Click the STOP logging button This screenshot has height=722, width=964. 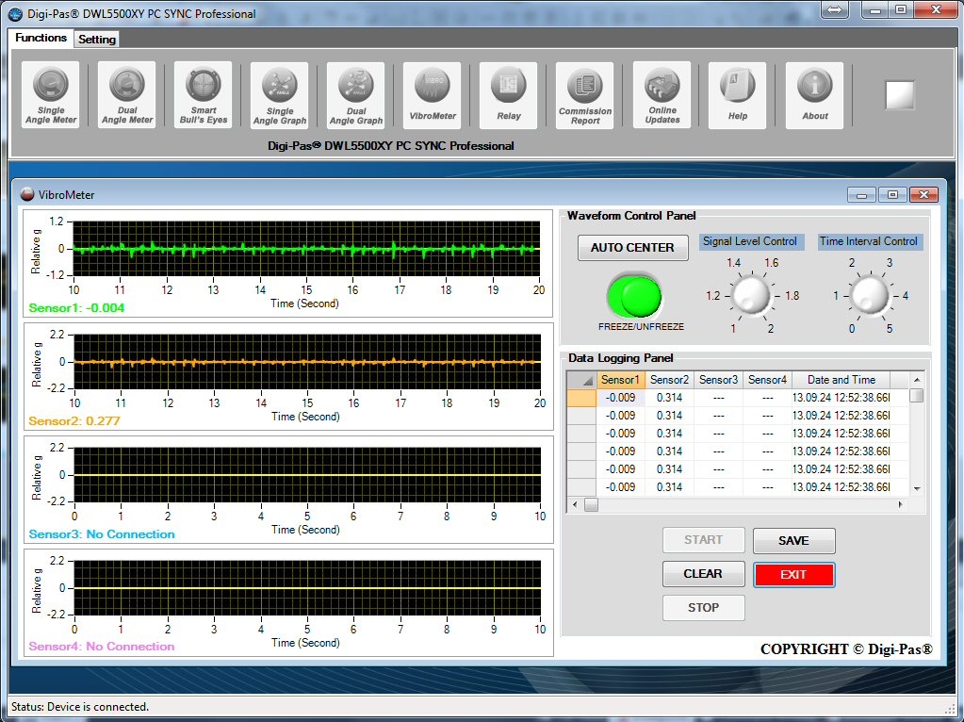(703, 608)
